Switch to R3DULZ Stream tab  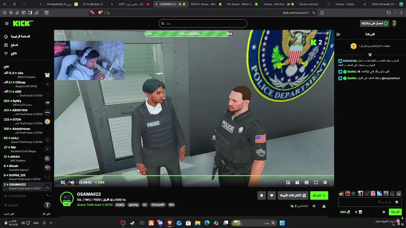[x=206, y=4]
